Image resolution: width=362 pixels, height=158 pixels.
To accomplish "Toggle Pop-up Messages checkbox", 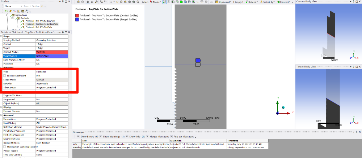I will click(172, 137).
